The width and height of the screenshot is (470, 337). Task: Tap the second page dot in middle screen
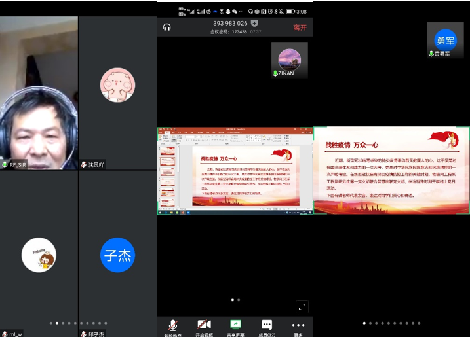tap(239, 300)
